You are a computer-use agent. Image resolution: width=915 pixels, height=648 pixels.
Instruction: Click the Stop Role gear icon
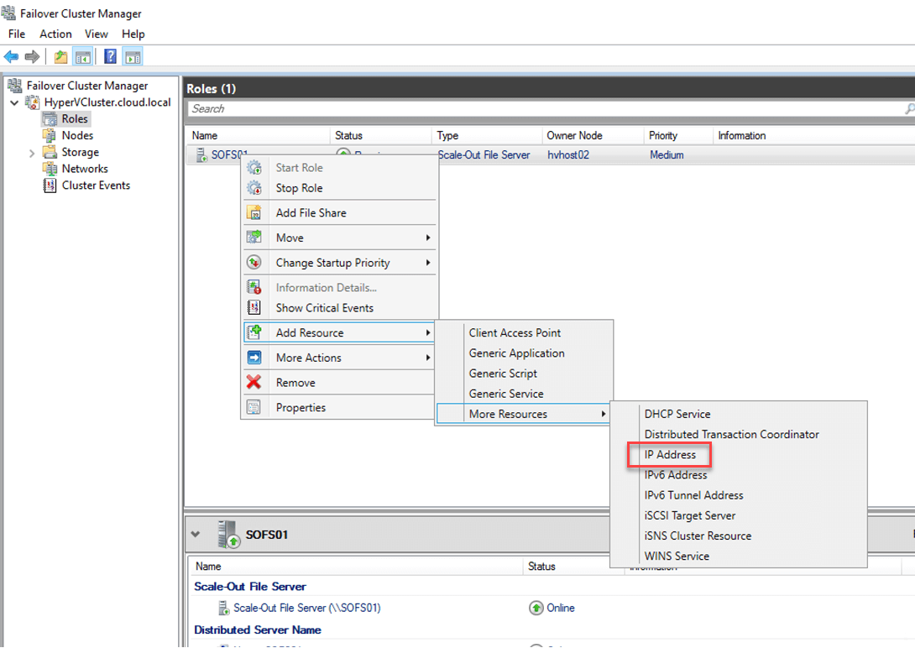click(x=254, y=188)
